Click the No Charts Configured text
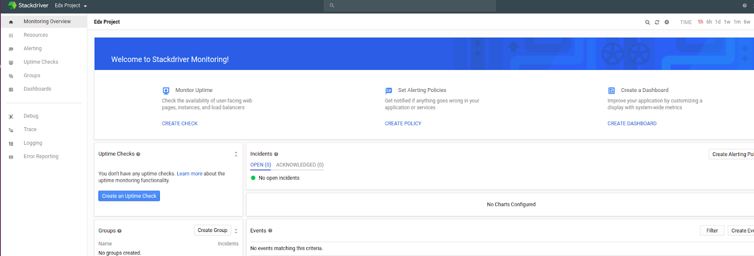 tap(511, 205)
